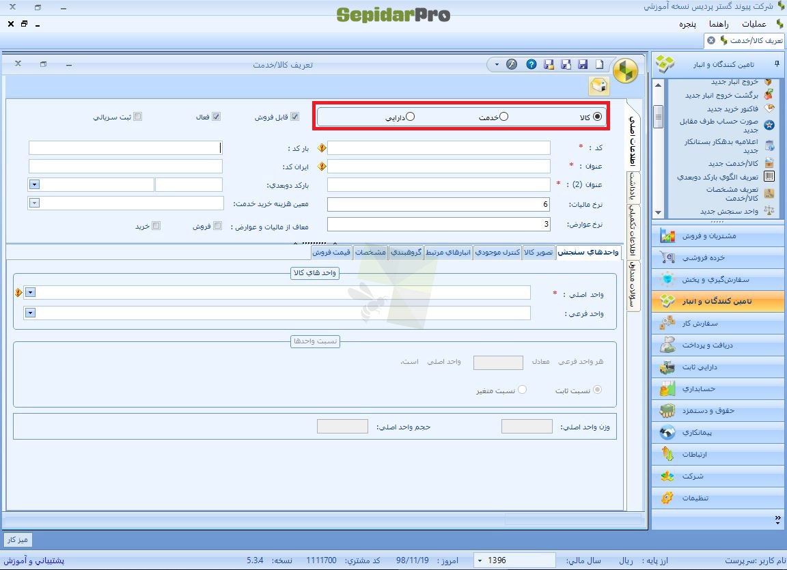
Task: Open the vertical یادداشت tab
Action: pos(633,188)
